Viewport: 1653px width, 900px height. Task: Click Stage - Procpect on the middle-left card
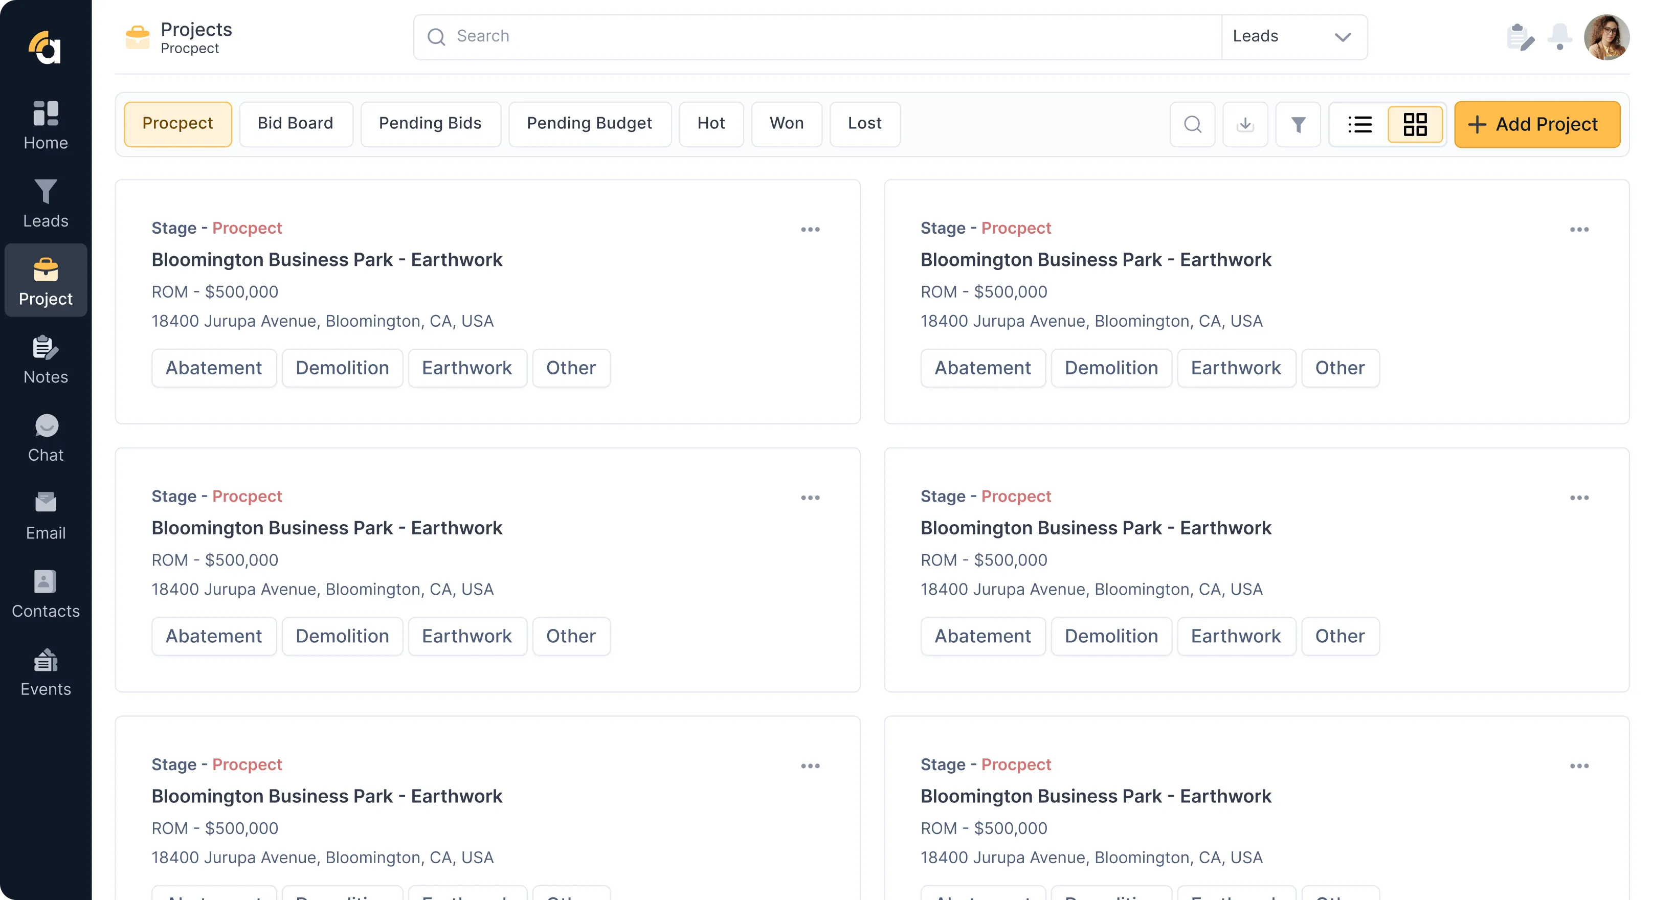click(x=217, y=496)
